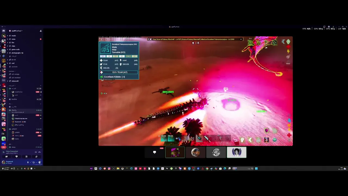Open Instagram from taskbar
This screenshot has width=348, height=196.
pyautogui.click(x=109, y=169)
